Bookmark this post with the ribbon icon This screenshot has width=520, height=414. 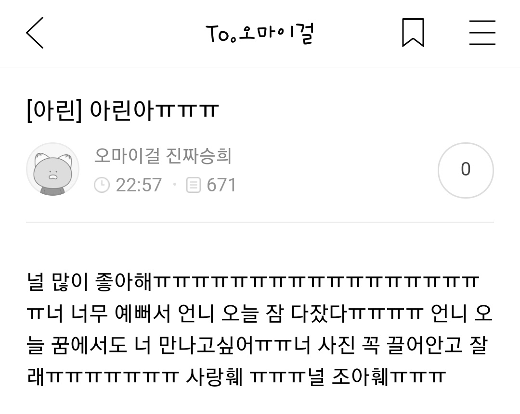[413, 33]
